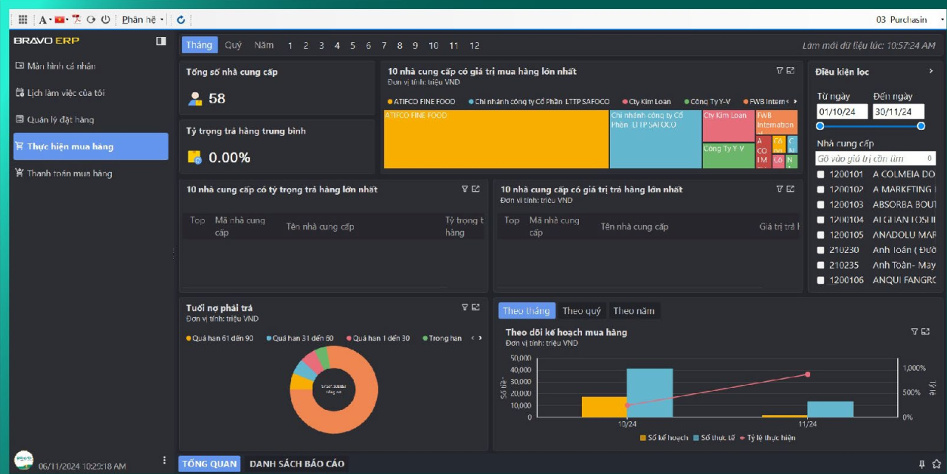Collapse the sidebar with the panel icon
Viewport: 947px width, 474px height.
[x=161, y=41]
